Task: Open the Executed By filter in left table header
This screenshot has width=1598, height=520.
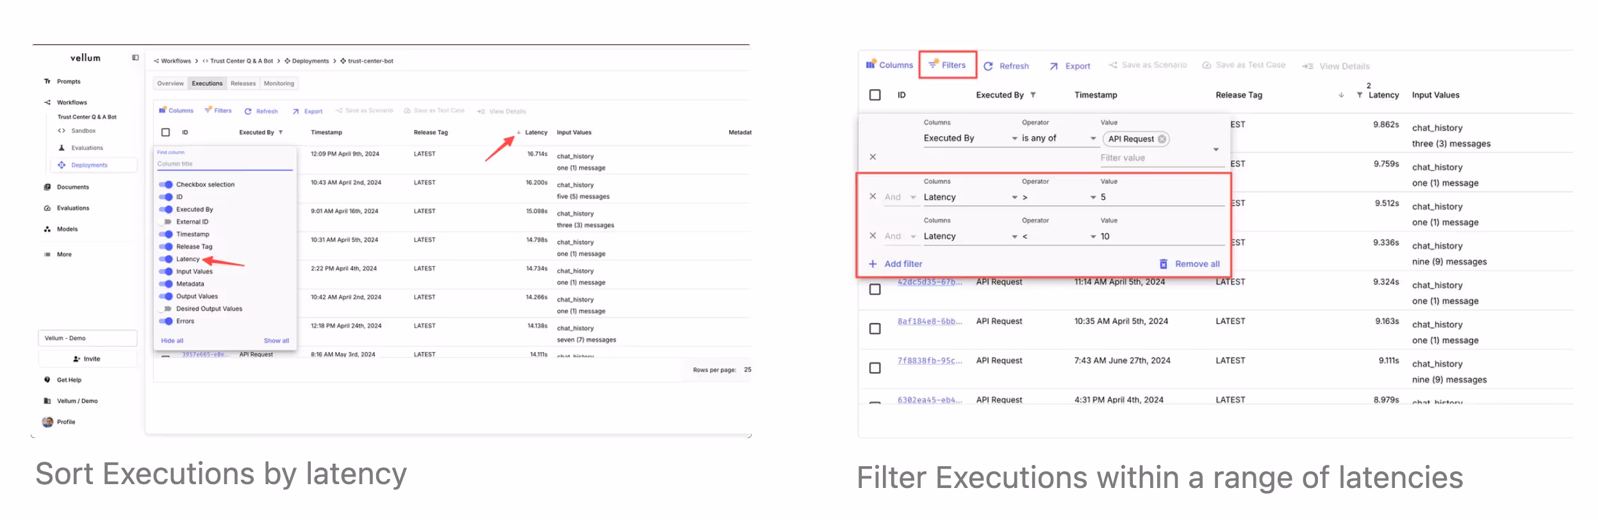Action: pyautogui.click(x=281, y=133)
